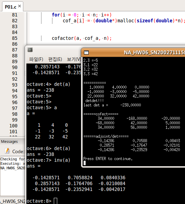
Task: Click adjoint value -0.00420 in console
Action: (x=172, y=150)
